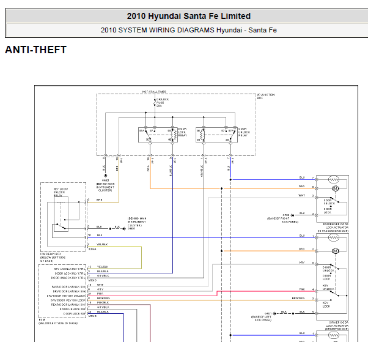Click "(BELOW LEFT SIDE OF DASH)" under BCM
This screenshot has height=342, width=368.
58,323
